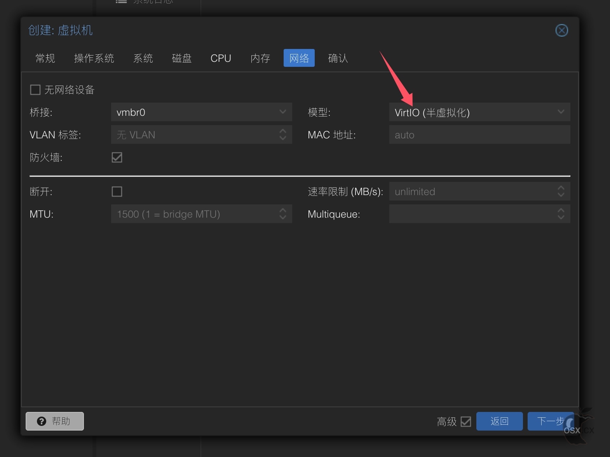Image resolution: width=610 pixels, height=457 pixels.
Task: Tick the 断开 checkbox
Action: [117, 192]
